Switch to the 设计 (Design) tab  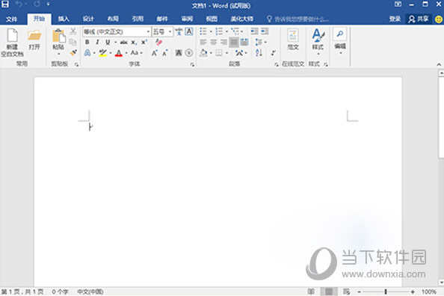88,19
